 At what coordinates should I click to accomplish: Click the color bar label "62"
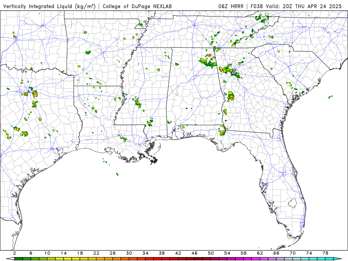click(260, 253)
